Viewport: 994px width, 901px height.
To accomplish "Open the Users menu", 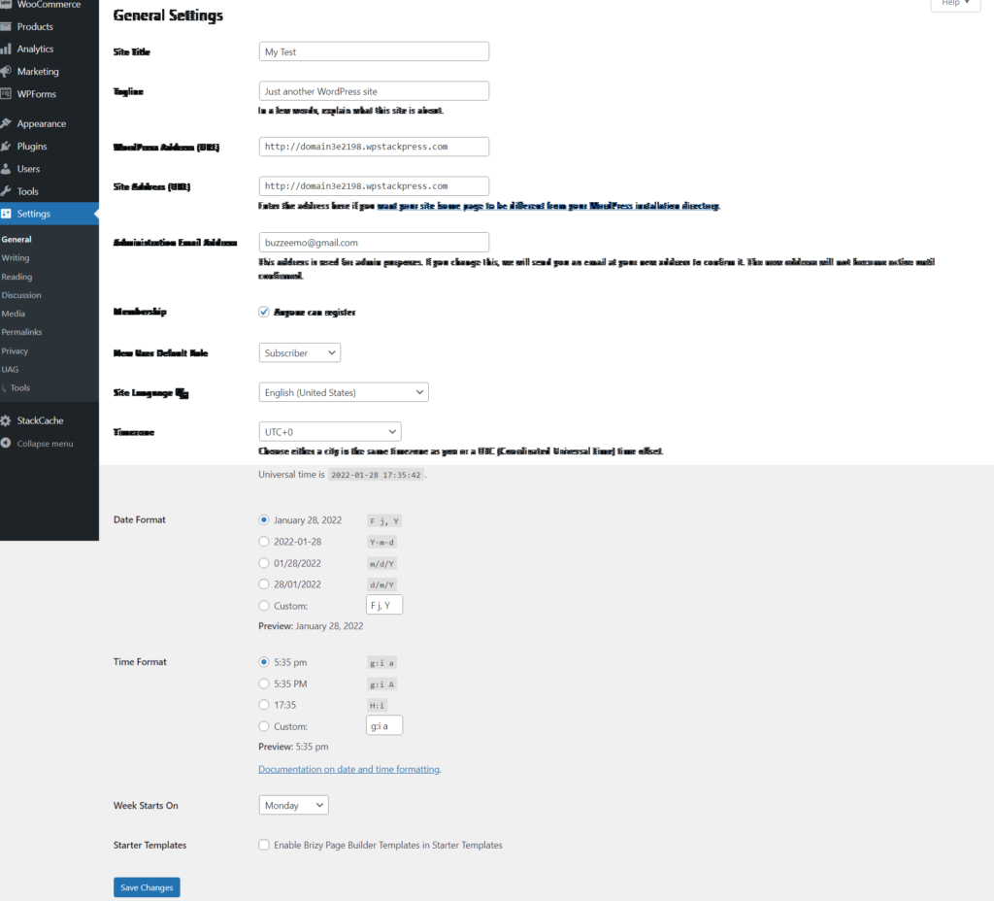I will [x=28, y=169].
